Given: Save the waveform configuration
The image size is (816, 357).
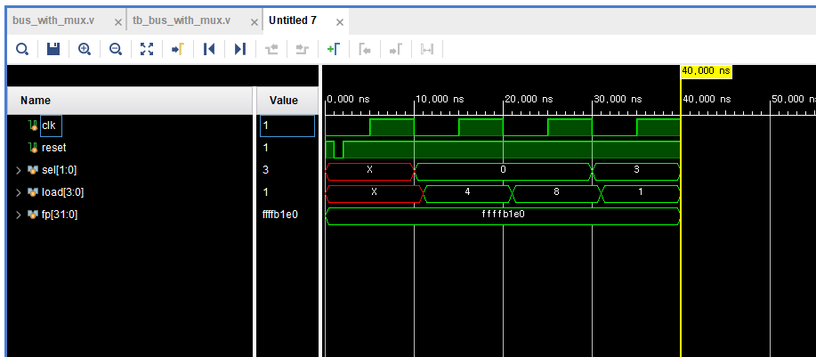Looking at the screenshot, I should tap(53, 49).
